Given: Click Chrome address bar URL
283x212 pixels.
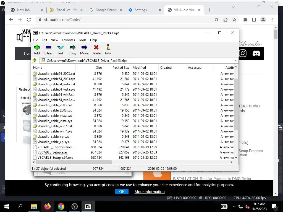Looking at the screenshot, I should pyautogui.click(x=62, y=20).
